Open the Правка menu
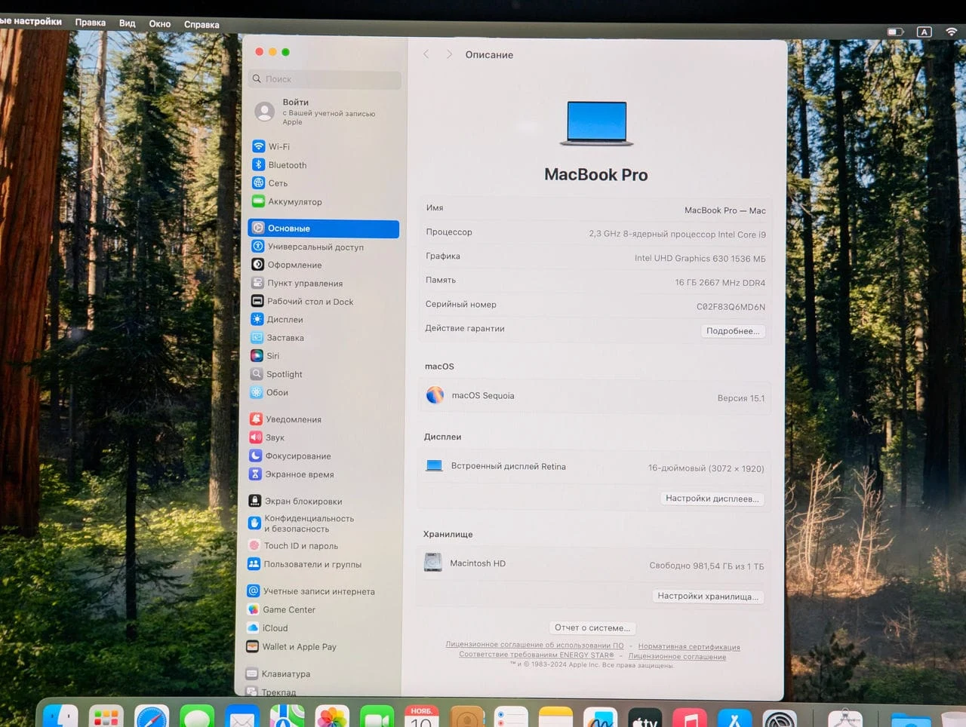This screenshot has height=727, width=966. point(91,23)
